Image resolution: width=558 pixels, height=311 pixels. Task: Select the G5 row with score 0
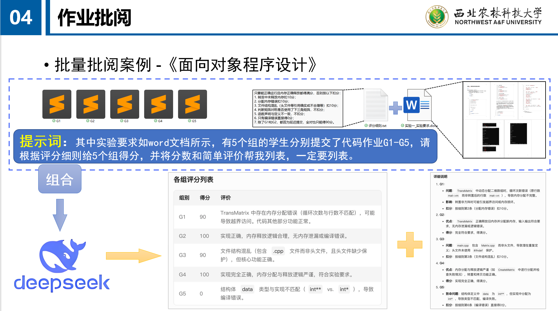click(277, 293)
